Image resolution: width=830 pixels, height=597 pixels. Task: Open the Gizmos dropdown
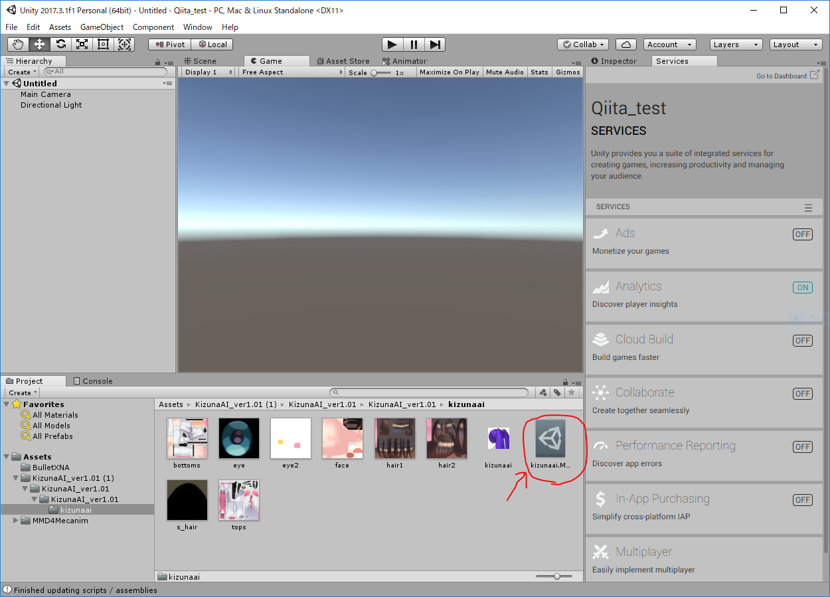[568, 72]
